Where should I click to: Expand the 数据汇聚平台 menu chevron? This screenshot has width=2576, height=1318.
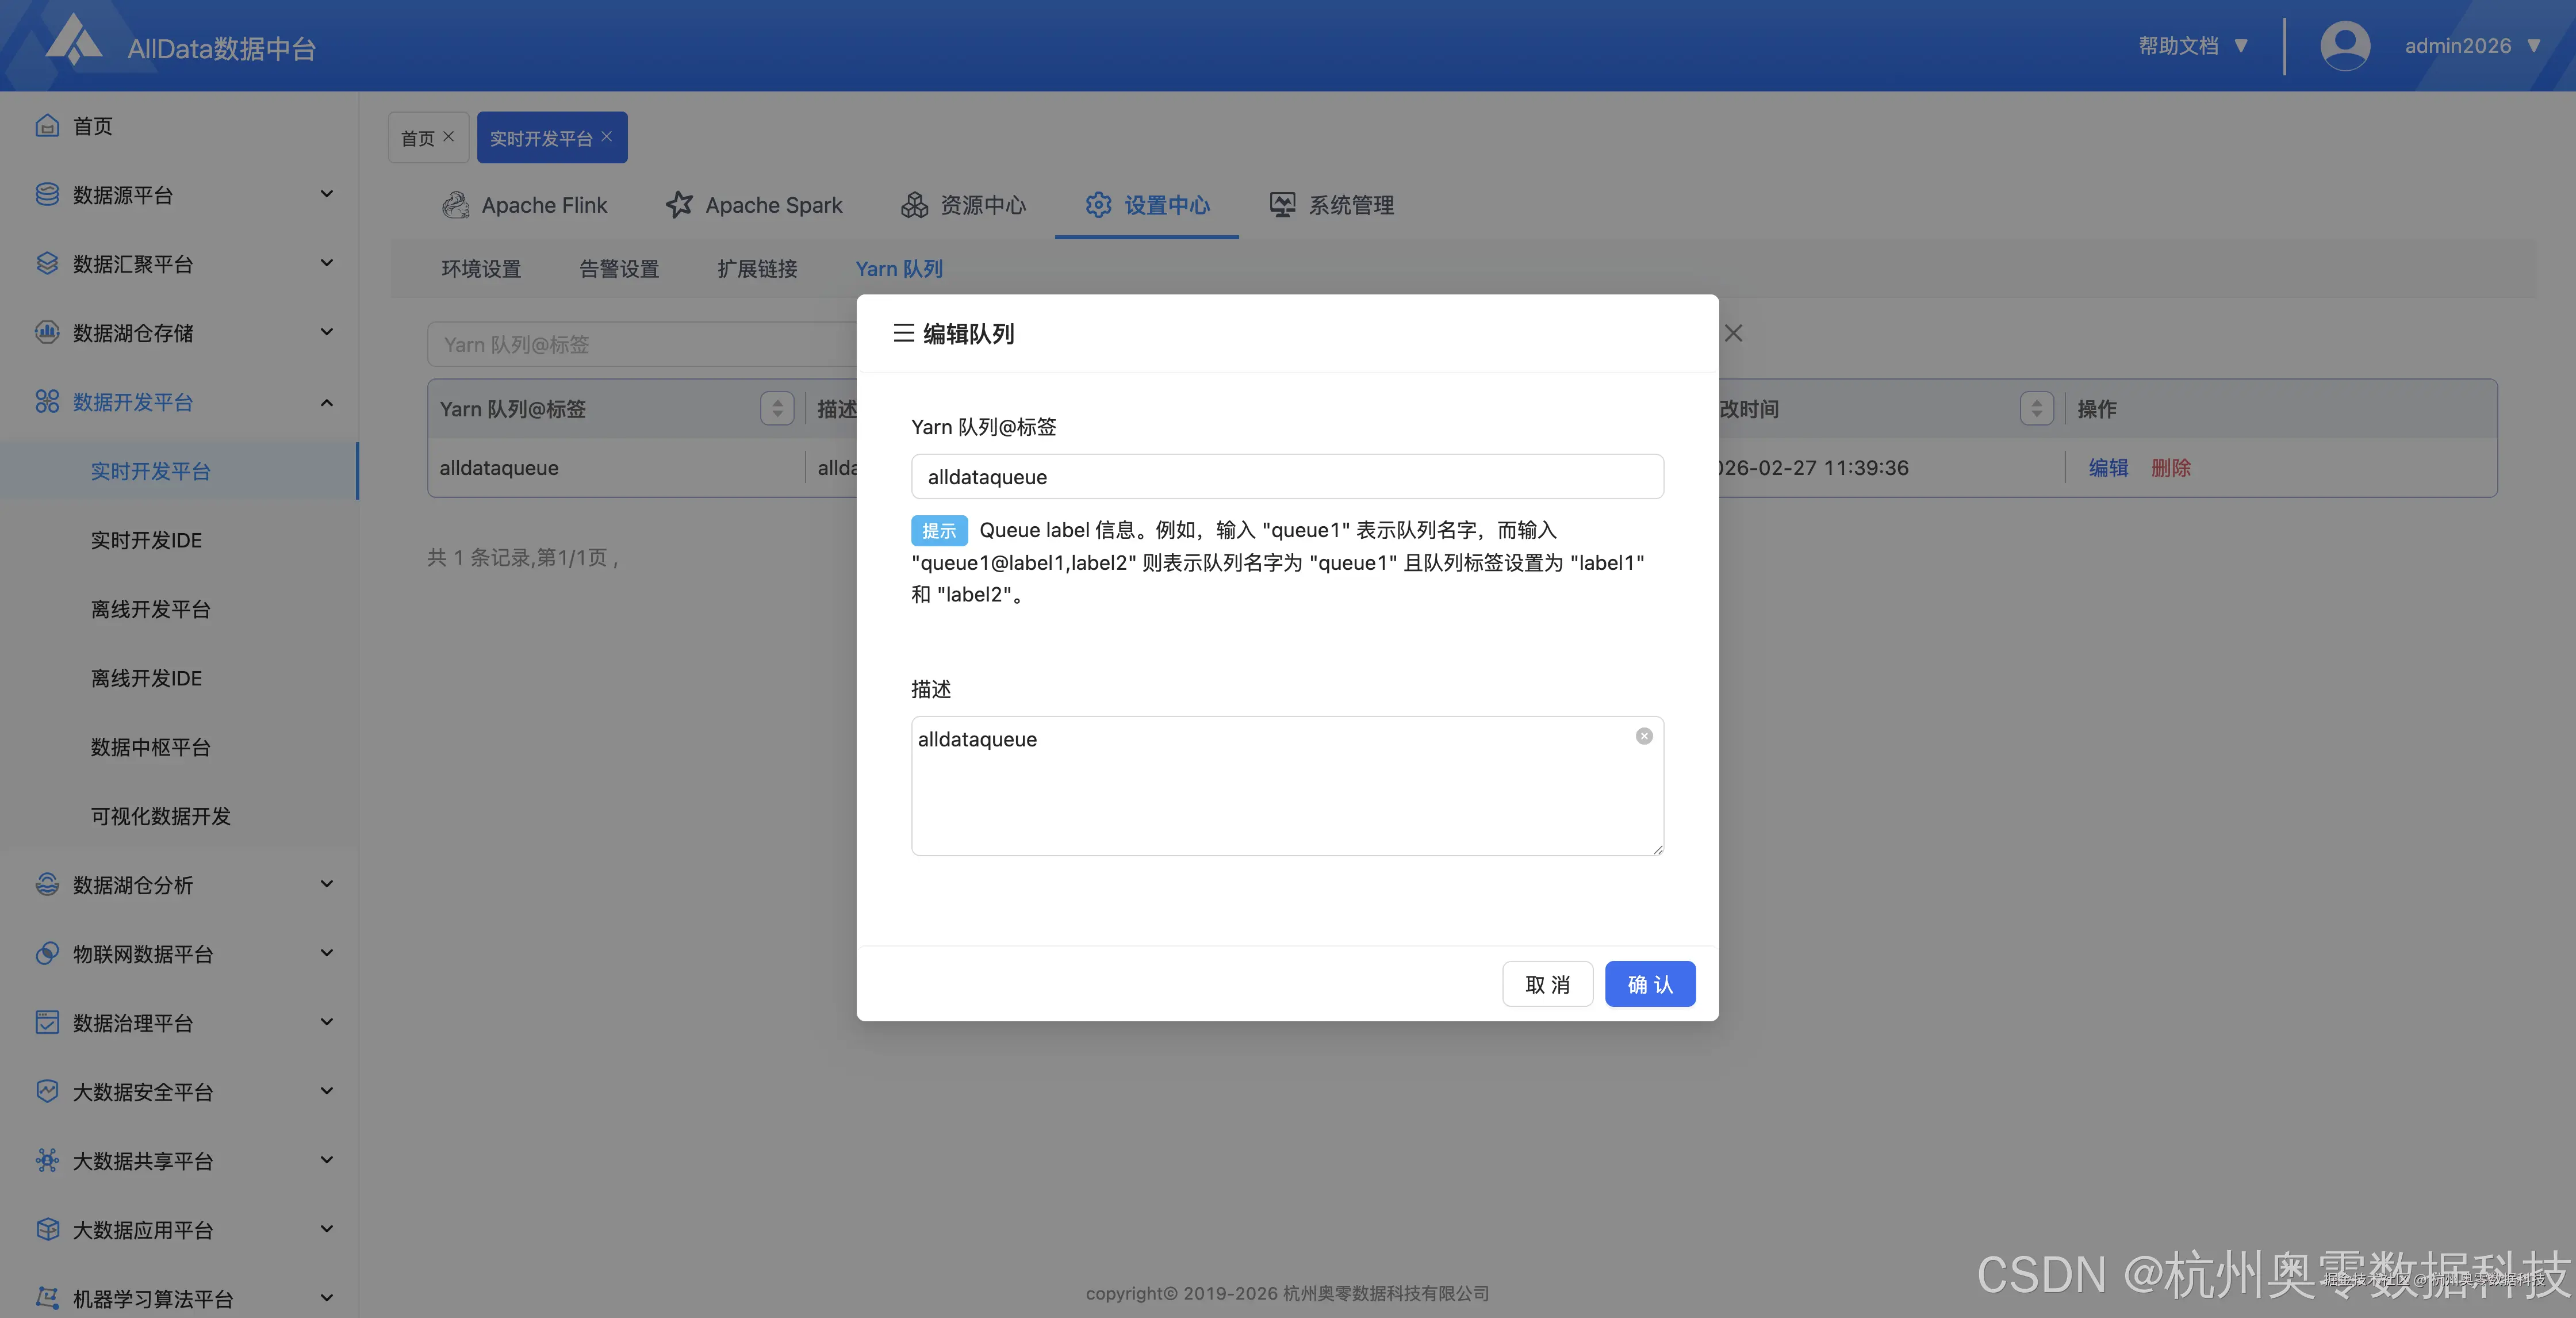click(326, 263)
